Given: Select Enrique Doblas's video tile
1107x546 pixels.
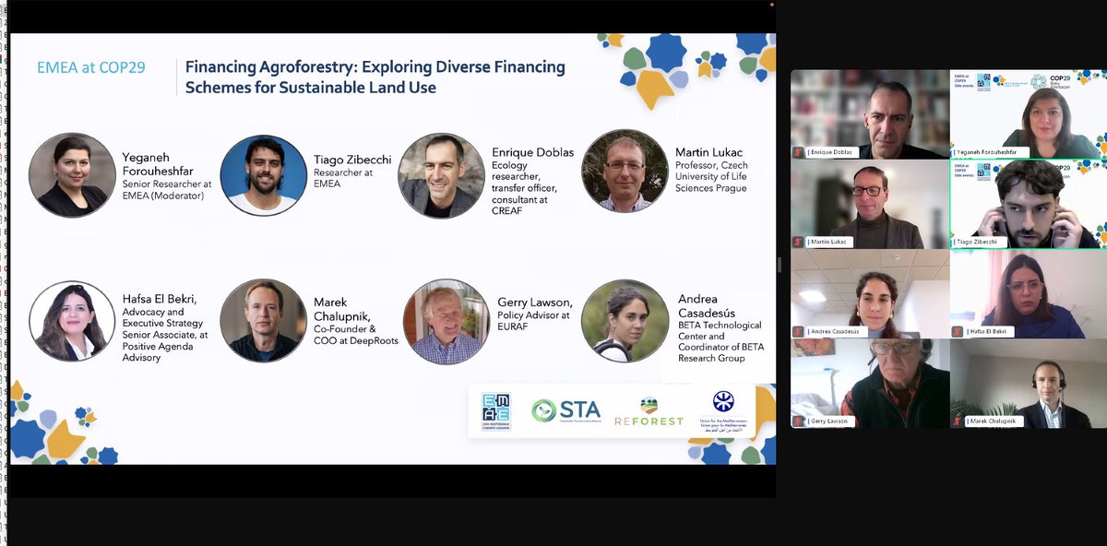Looking at the screenshot, I should pos(870,114).
